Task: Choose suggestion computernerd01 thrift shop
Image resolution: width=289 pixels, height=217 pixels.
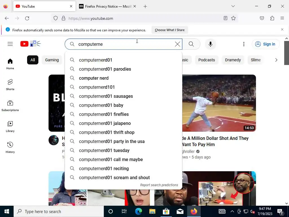Action: click(x=124, y=132)
